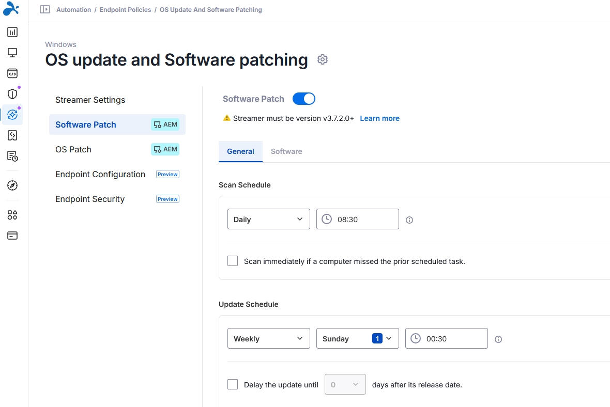
Task: Go to Automation in the breadcrumb
Action: pyautogui.click(x=73, y=10)
